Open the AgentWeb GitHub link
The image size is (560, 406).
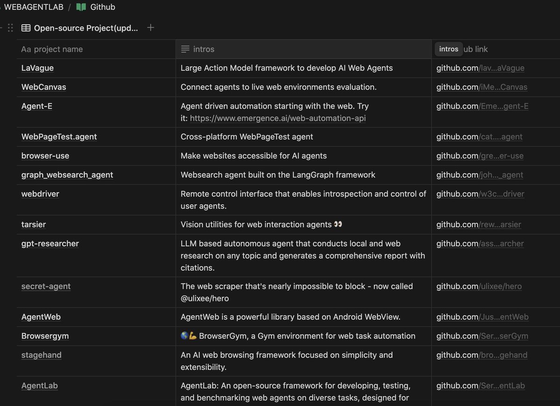pyautogui.click(x=483, y=317)
